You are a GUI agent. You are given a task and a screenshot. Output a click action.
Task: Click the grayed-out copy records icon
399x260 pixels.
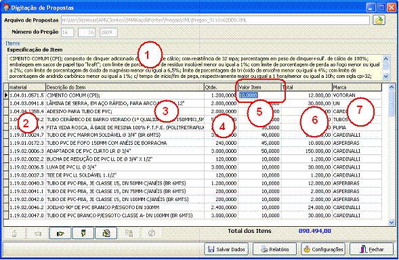pos(129,233)
